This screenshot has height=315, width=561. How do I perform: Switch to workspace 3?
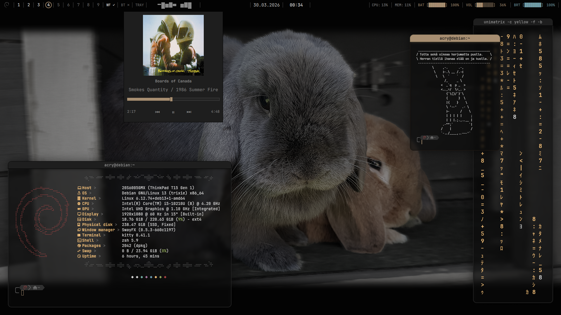point(39,5)
